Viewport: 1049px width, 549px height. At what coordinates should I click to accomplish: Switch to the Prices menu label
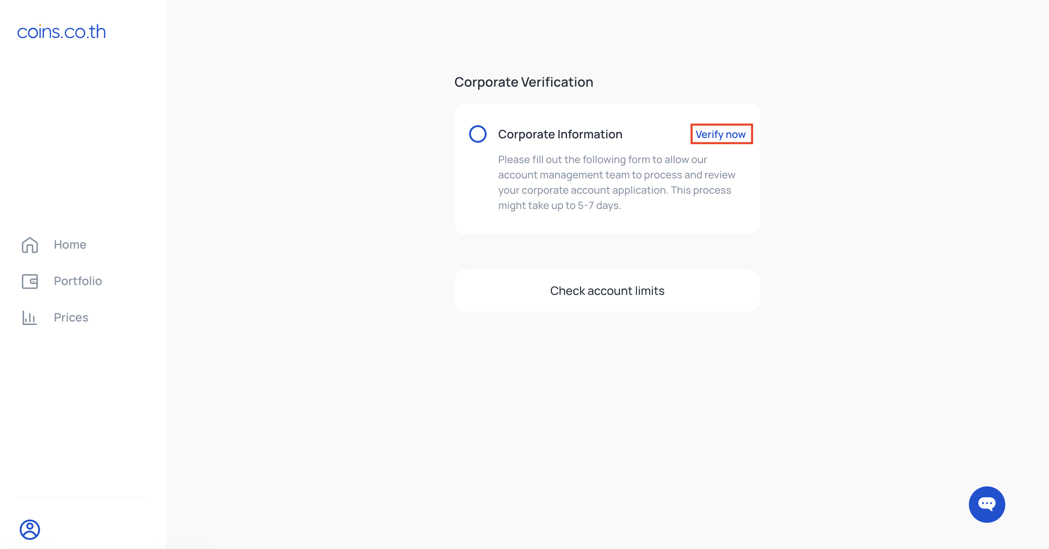(x=71, y=317)
